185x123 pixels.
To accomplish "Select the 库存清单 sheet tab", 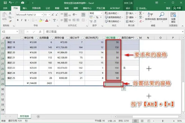I will 24,116.
